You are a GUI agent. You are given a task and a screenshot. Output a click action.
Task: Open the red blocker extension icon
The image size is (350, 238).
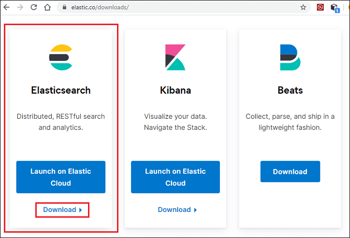(320, 7)
